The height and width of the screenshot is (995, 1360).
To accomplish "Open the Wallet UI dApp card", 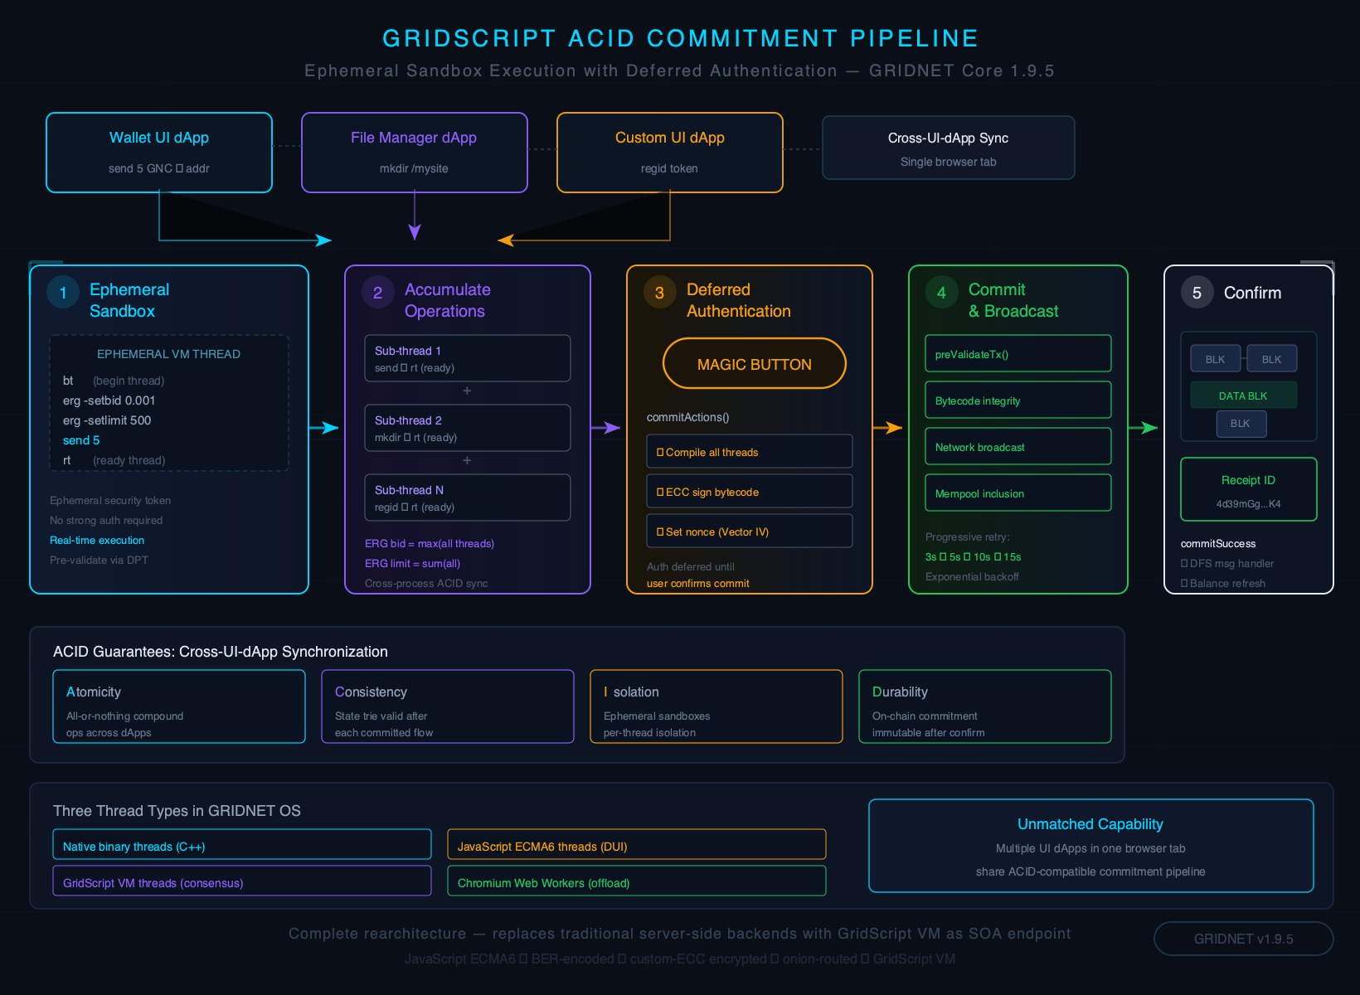I will (159, 153).
